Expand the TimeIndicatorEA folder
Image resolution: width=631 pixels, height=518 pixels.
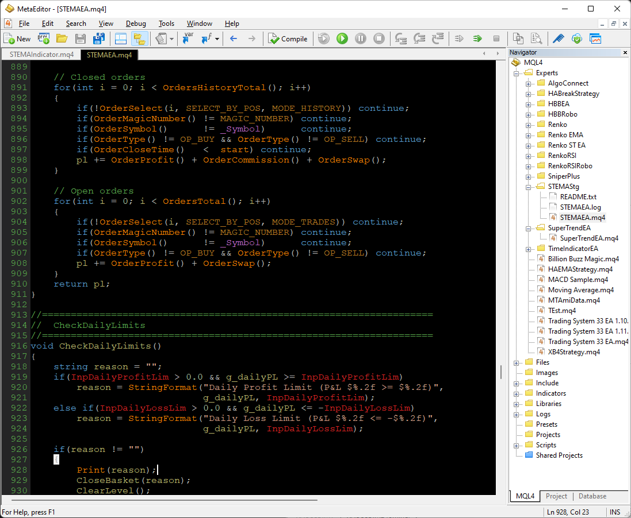pyautogui.click(x=529, y=249)
